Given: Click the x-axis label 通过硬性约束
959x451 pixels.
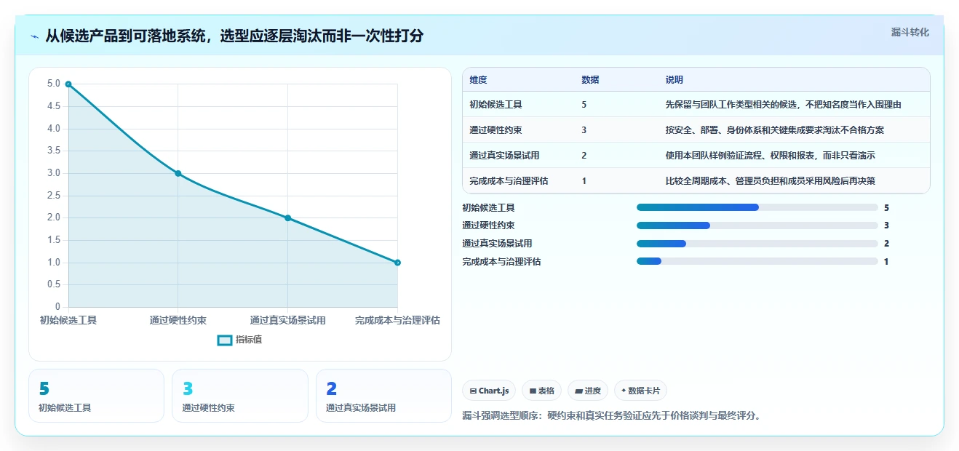Looking at the screenshot, I should pyautogui.click(x=178, y=320).
